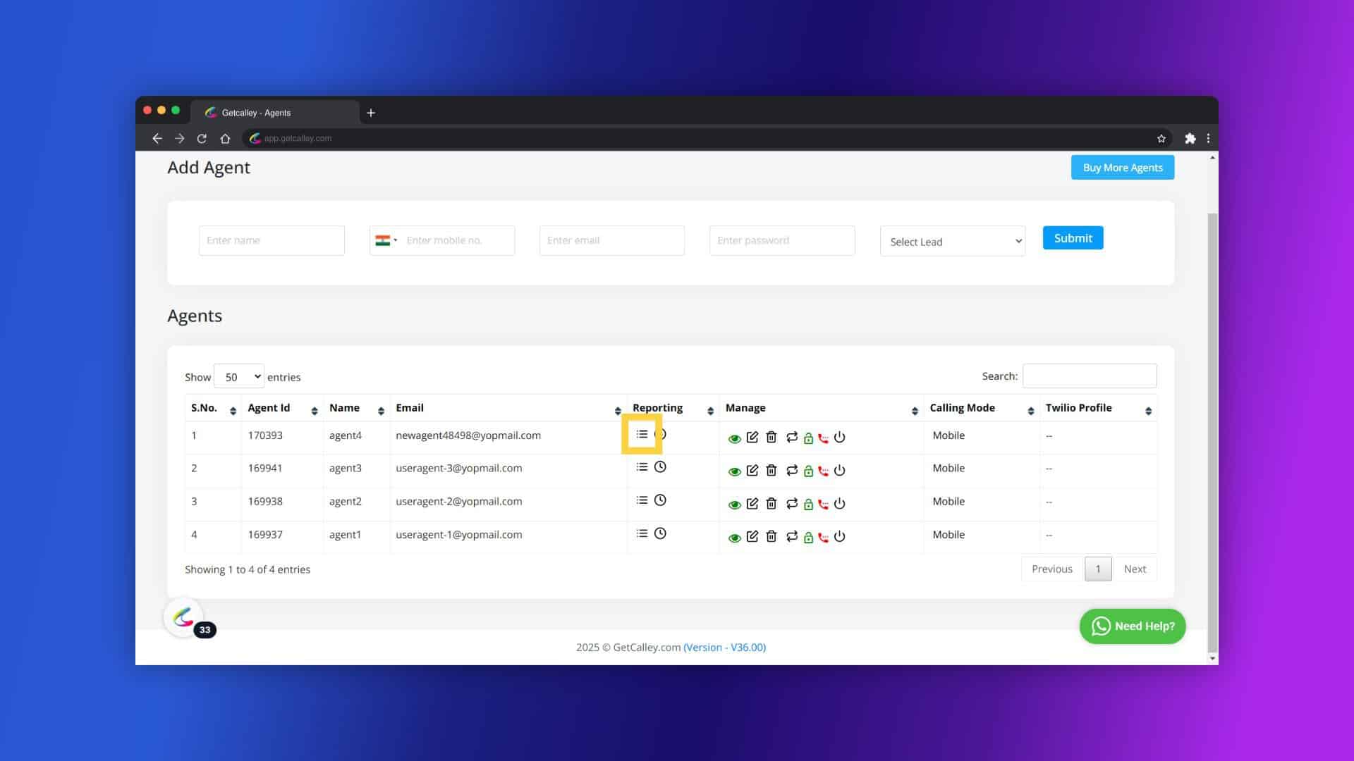Image resolution: width=1354 pixels, height=761 pixels.
Task: Click the lock icon for agent4
Action: coord(807,437)
